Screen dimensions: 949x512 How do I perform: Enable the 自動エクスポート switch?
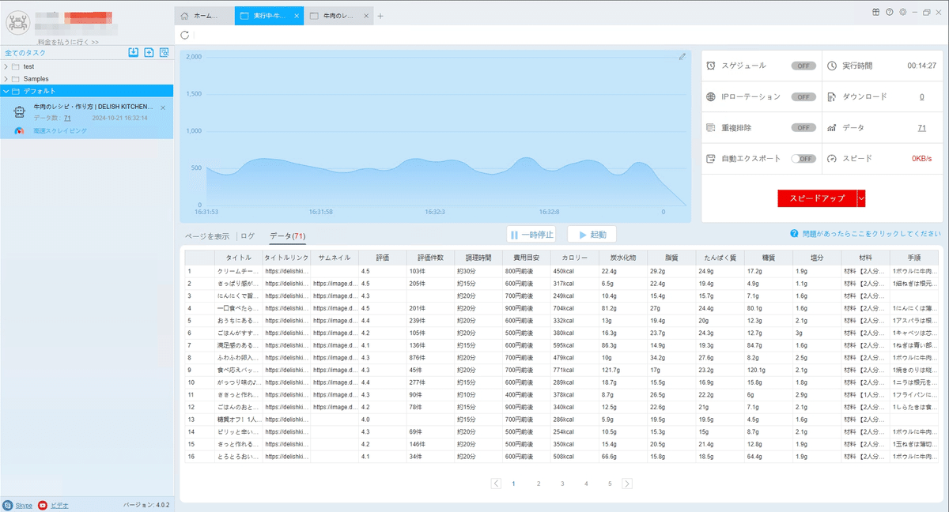[803, 158]
